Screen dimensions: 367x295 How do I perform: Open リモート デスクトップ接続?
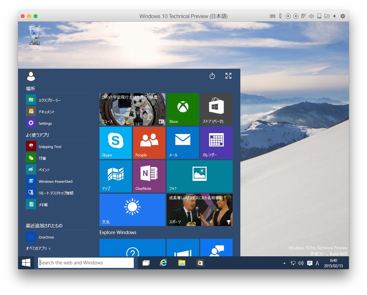click(x=58, y=193)
